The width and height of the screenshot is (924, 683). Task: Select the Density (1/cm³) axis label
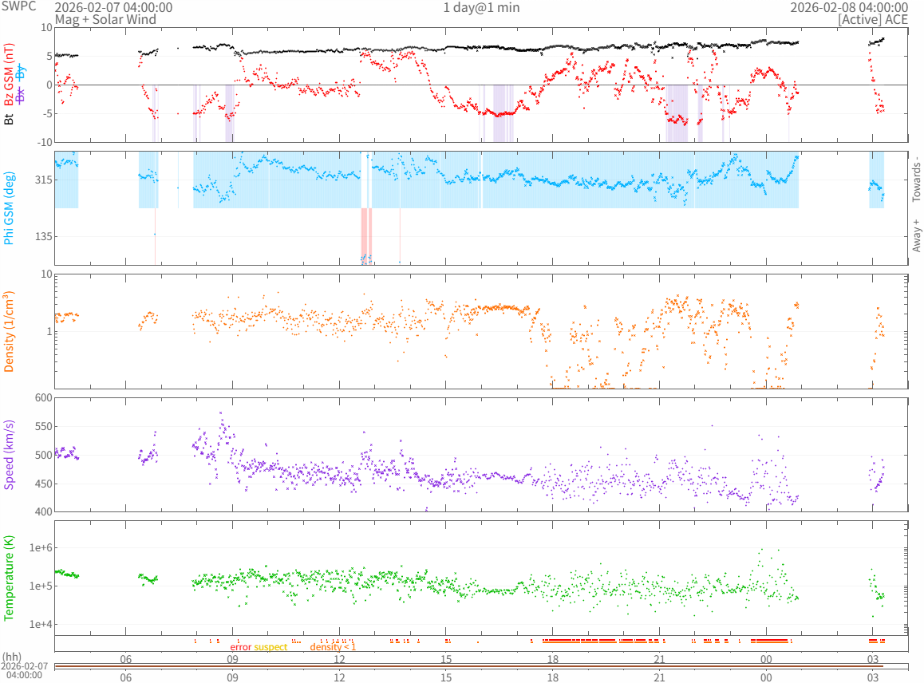coord(10,331)
